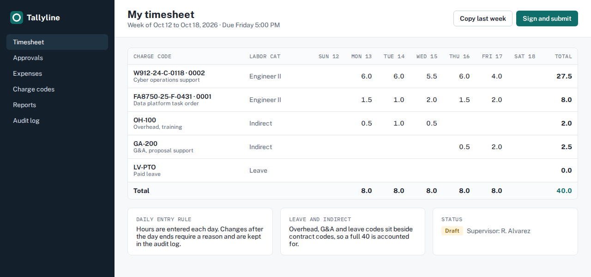Edit Wednesday 2.0 hours for Data platform
The image size is (591, 277).
point(432,100)
